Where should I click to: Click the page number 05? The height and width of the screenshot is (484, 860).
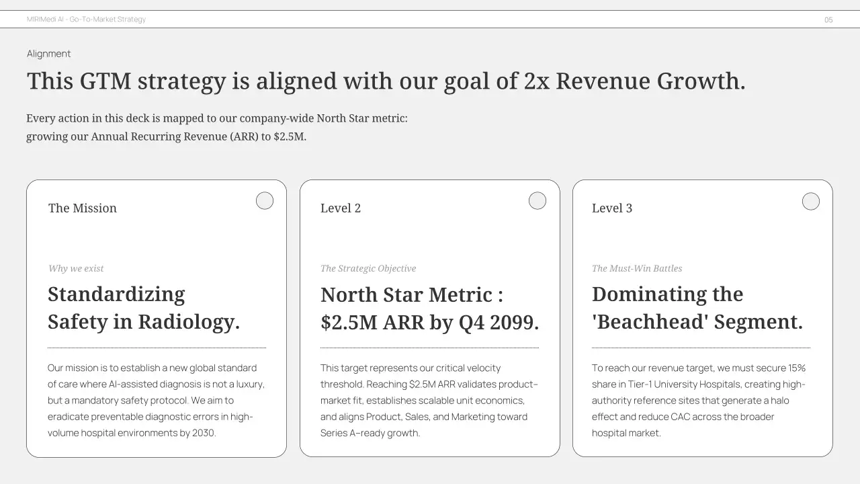[x=828, y=20]
